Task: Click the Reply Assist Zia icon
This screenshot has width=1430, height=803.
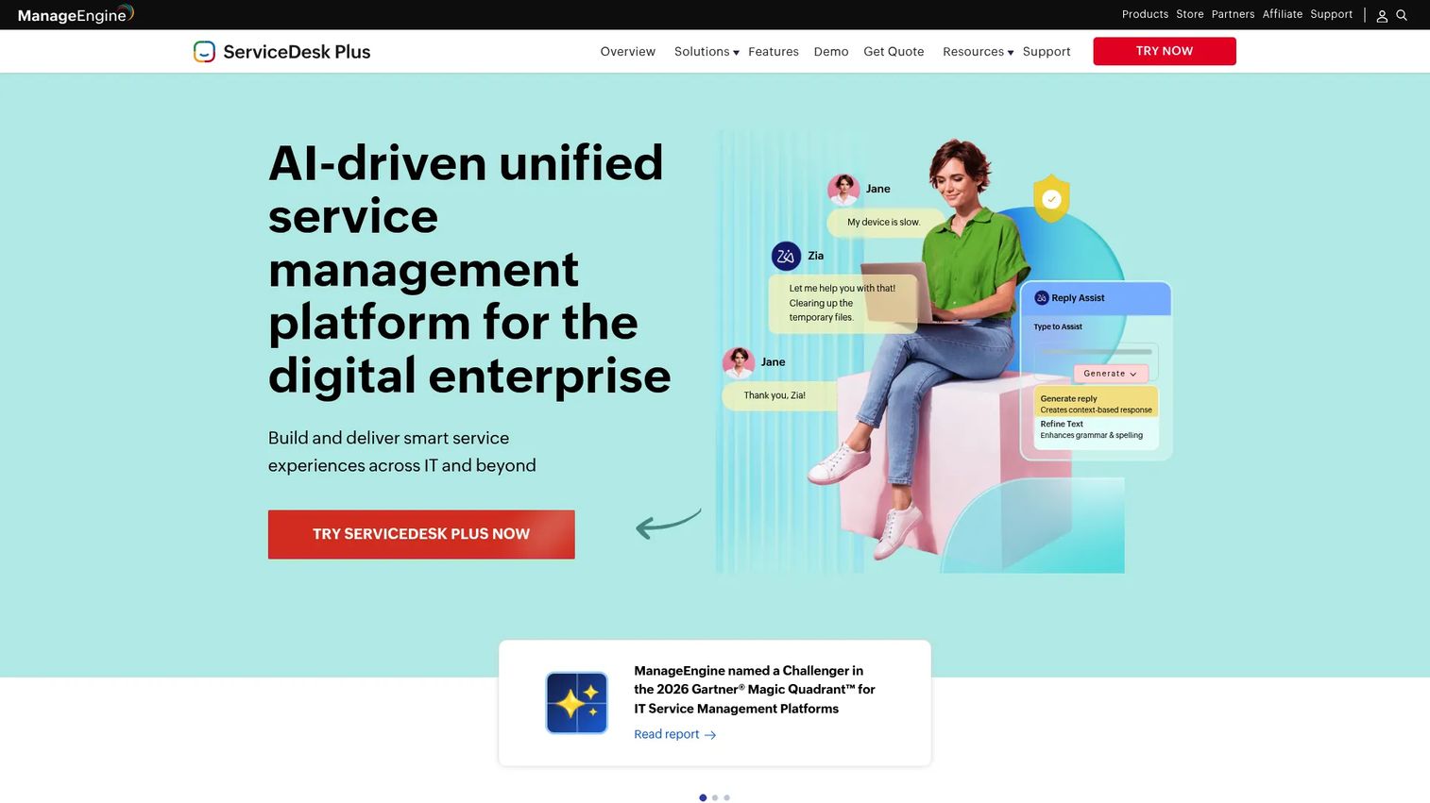Action: coord(1042,298)
